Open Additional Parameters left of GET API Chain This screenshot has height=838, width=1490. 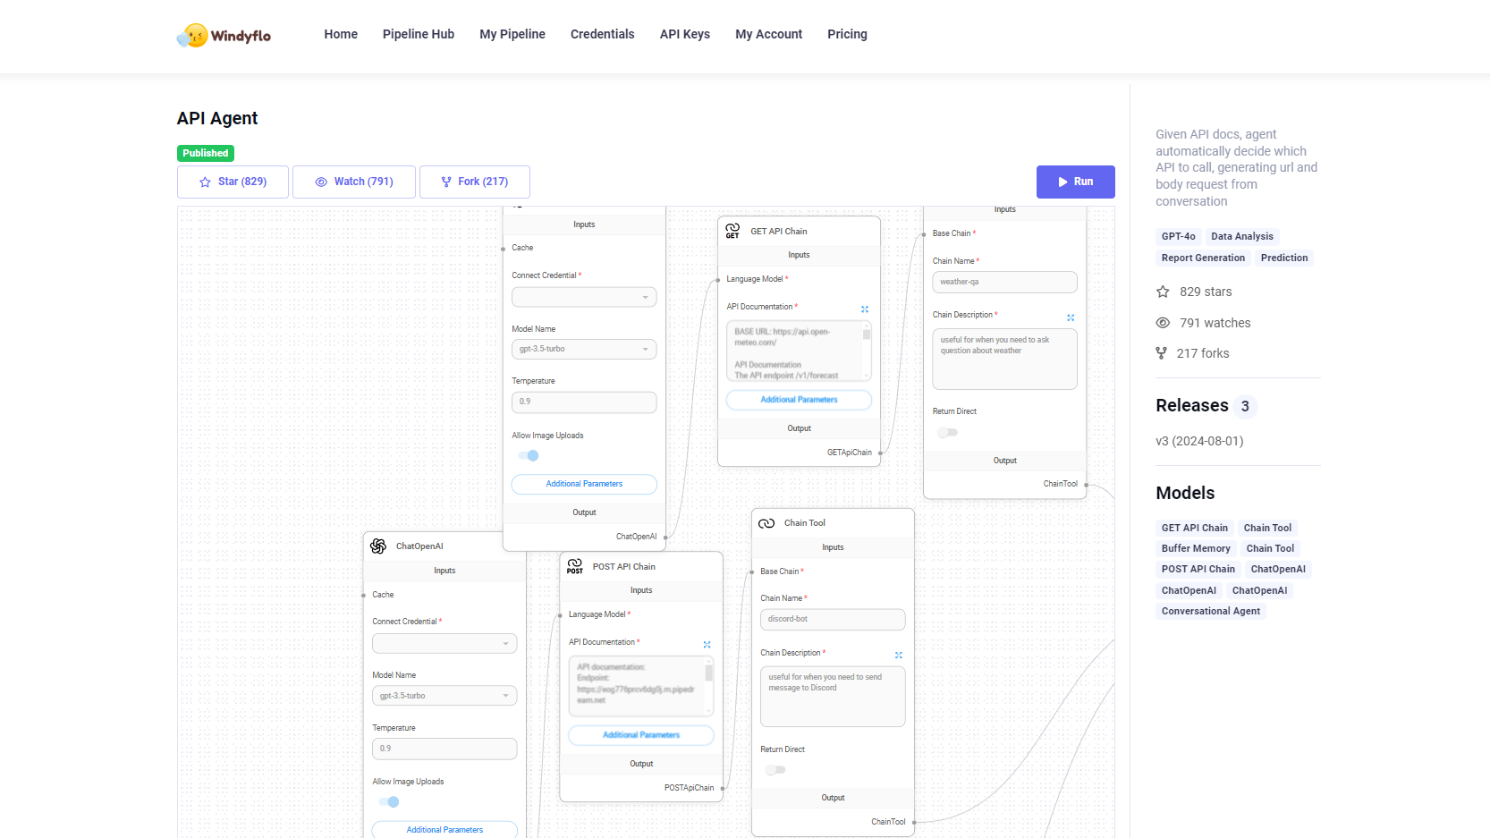584,484
